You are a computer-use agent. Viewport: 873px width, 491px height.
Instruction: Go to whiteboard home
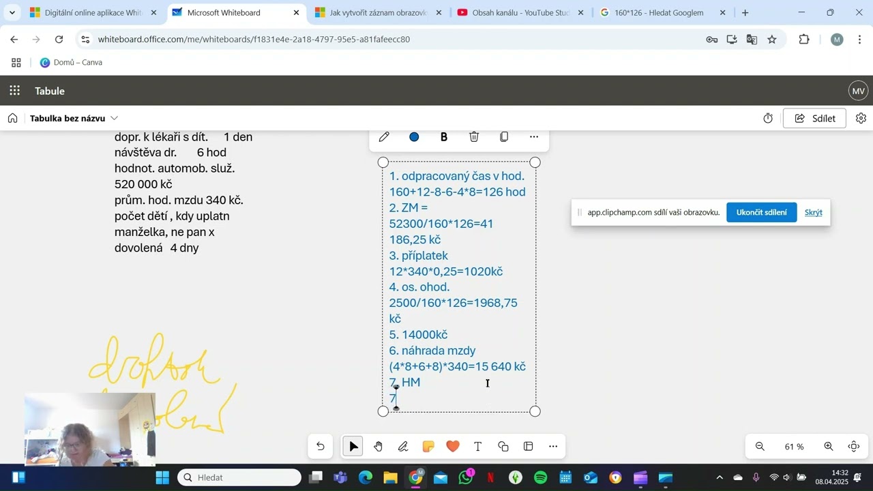pyautogui.click(x=13, y=118)
